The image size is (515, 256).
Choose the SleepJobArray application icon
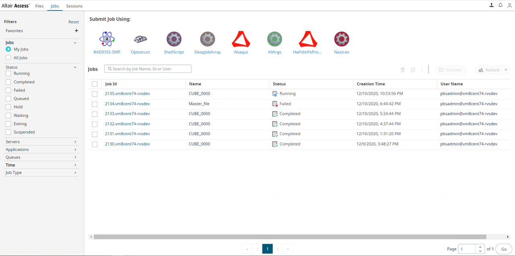208,39
